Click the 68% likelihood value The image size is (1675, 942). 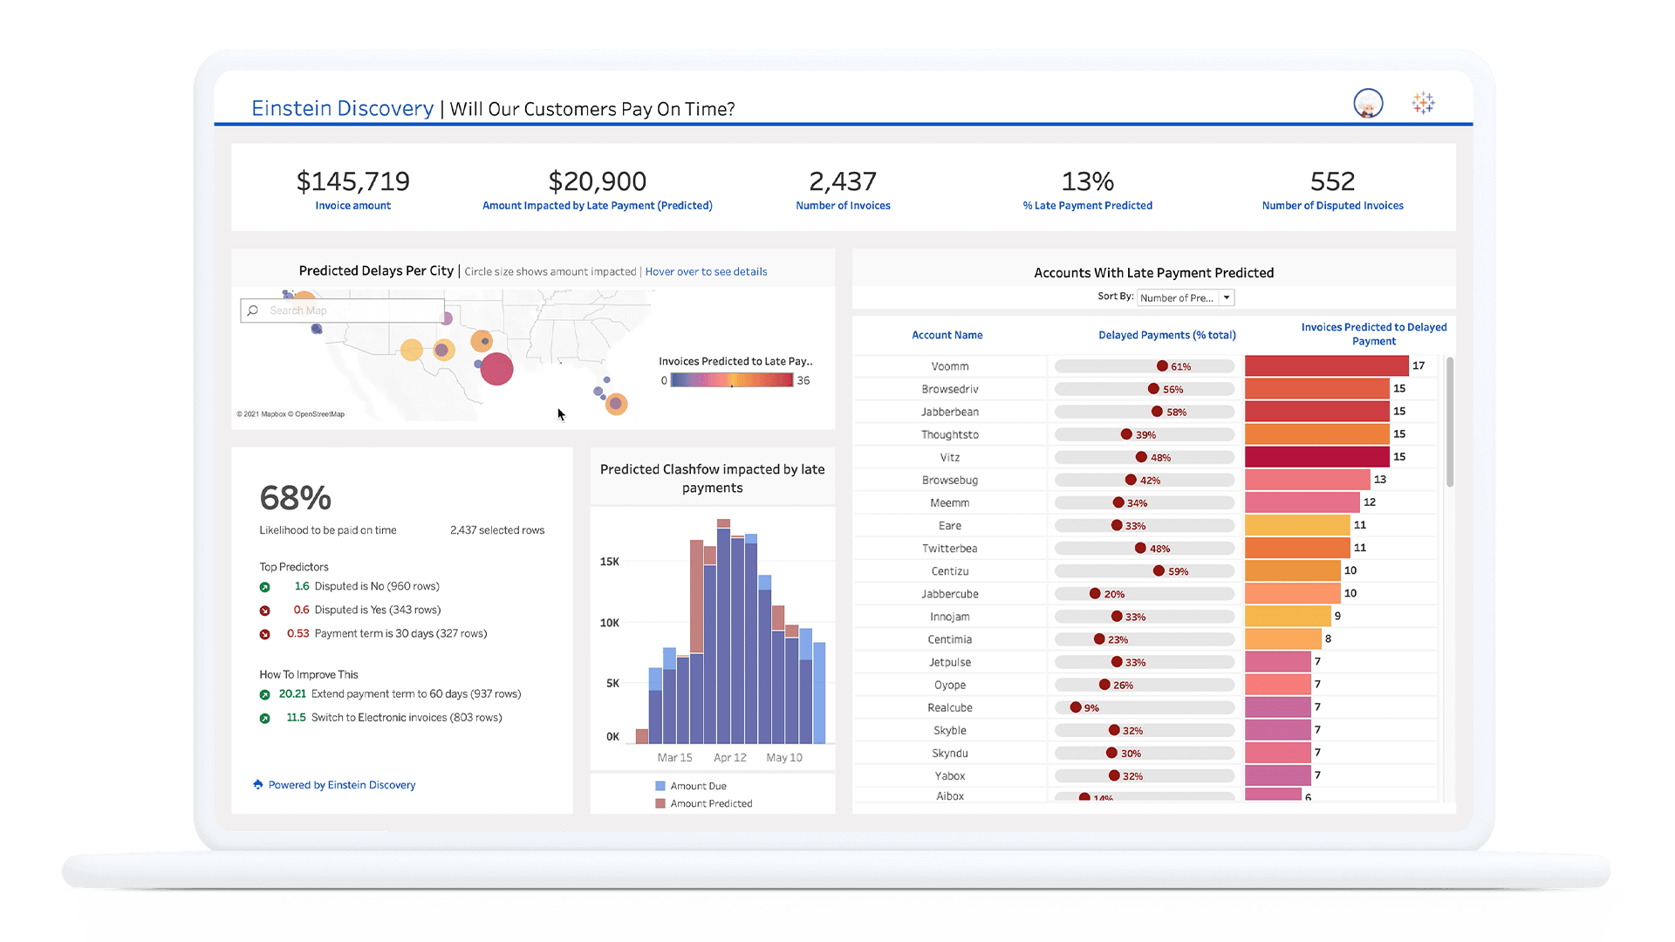point(296,498)
